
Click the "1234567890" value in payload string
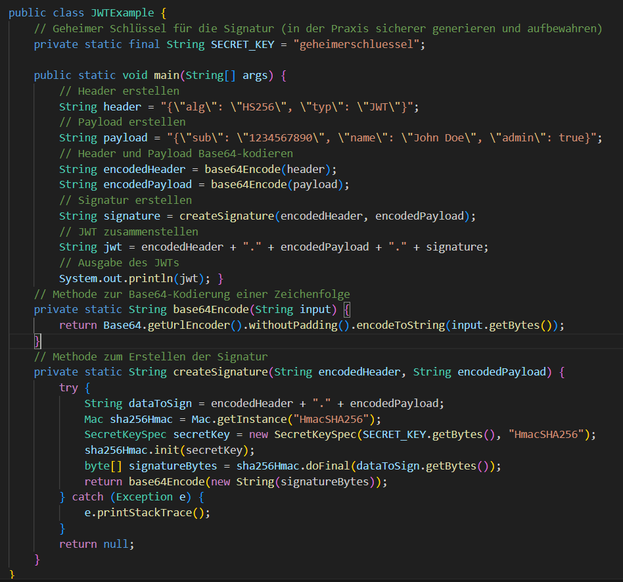pos(281,137)
